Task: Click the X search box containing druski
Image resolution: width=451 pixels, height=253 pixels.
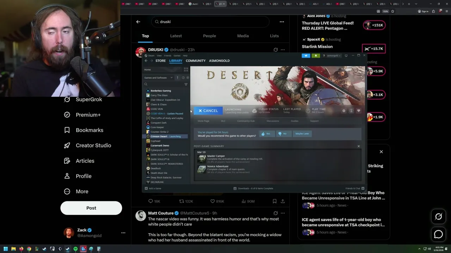Action: pos(210,22)
